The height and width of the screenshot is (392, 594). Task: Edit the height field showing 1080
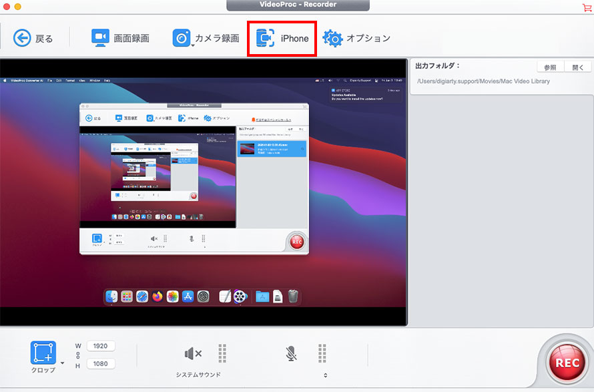click(100, 363)
